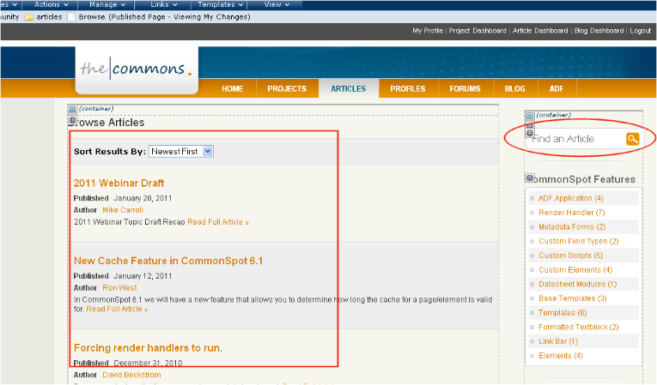Open the View menu

[x=277, y=4]
